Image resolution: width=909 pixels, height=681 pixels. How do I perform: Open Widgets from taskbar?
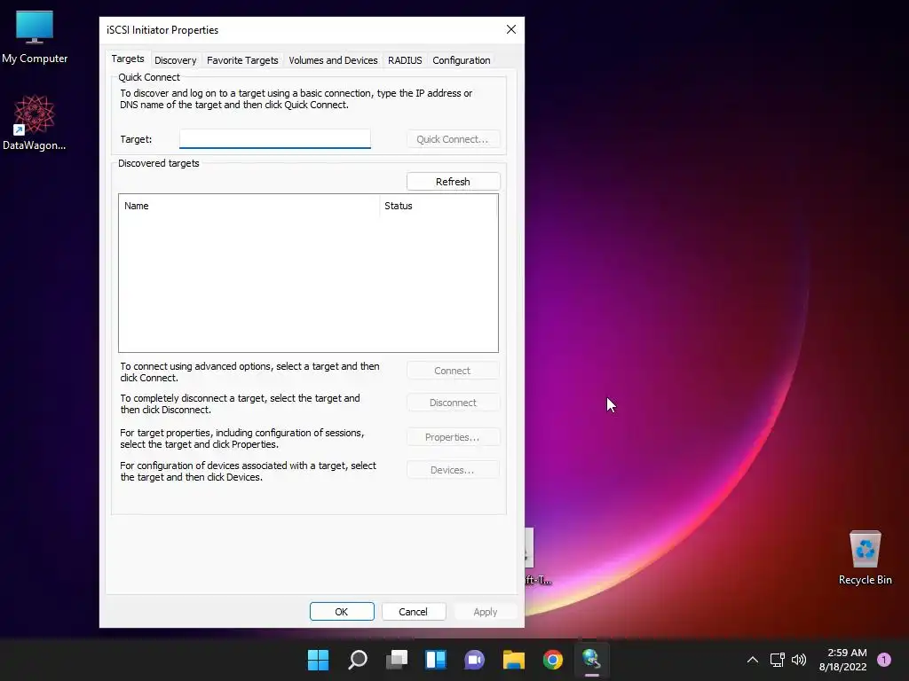pos(435,660)
